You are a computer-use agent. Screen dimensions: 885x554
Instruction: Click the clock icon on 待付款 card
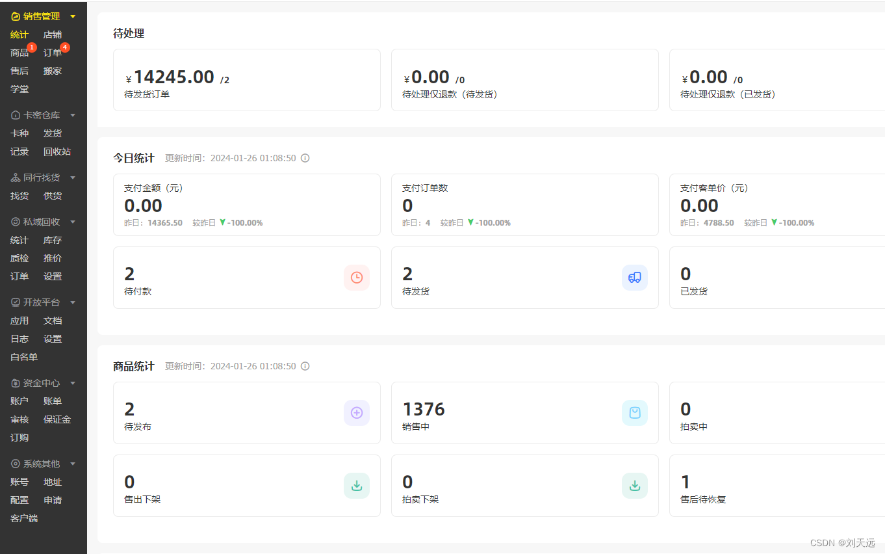coord(357,278)
